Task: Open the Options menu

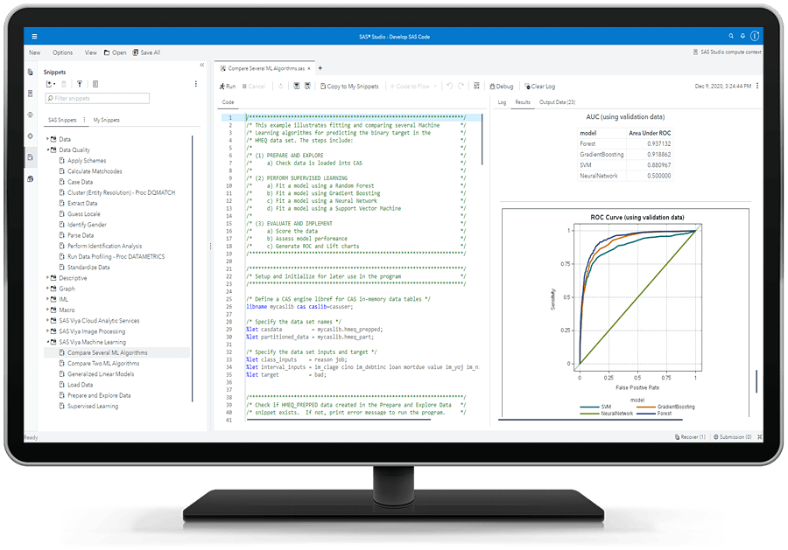Action: coord(62,52)
